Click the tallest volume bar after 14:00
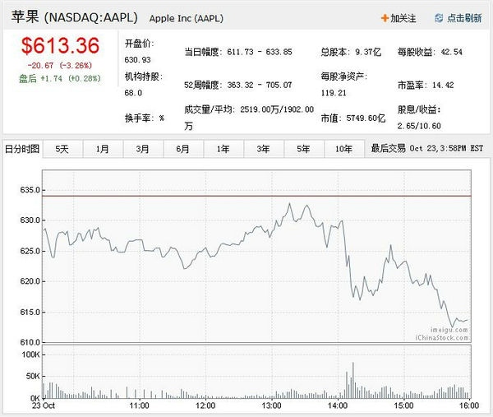 click(353, 380)
